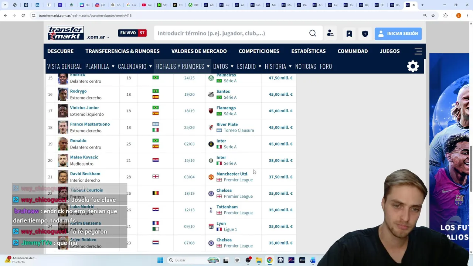Open Kovacic's 38,00 mill. € fee link
473x266 pixels.
coord(280,160)
